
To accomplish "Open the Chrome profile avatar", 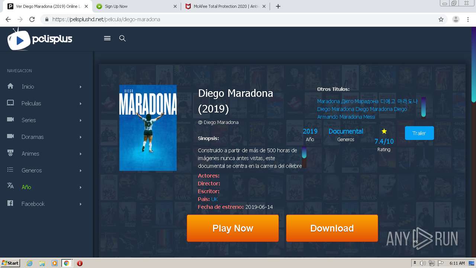I will click(456, 19).
